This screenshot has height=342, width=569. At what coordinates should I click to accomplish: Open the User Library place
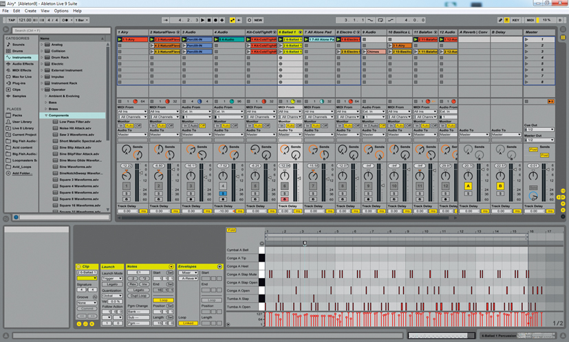22,122
